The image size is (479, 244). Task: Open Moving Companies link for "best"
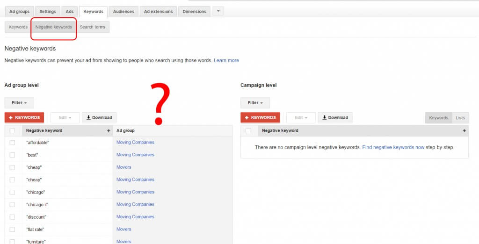135,155
